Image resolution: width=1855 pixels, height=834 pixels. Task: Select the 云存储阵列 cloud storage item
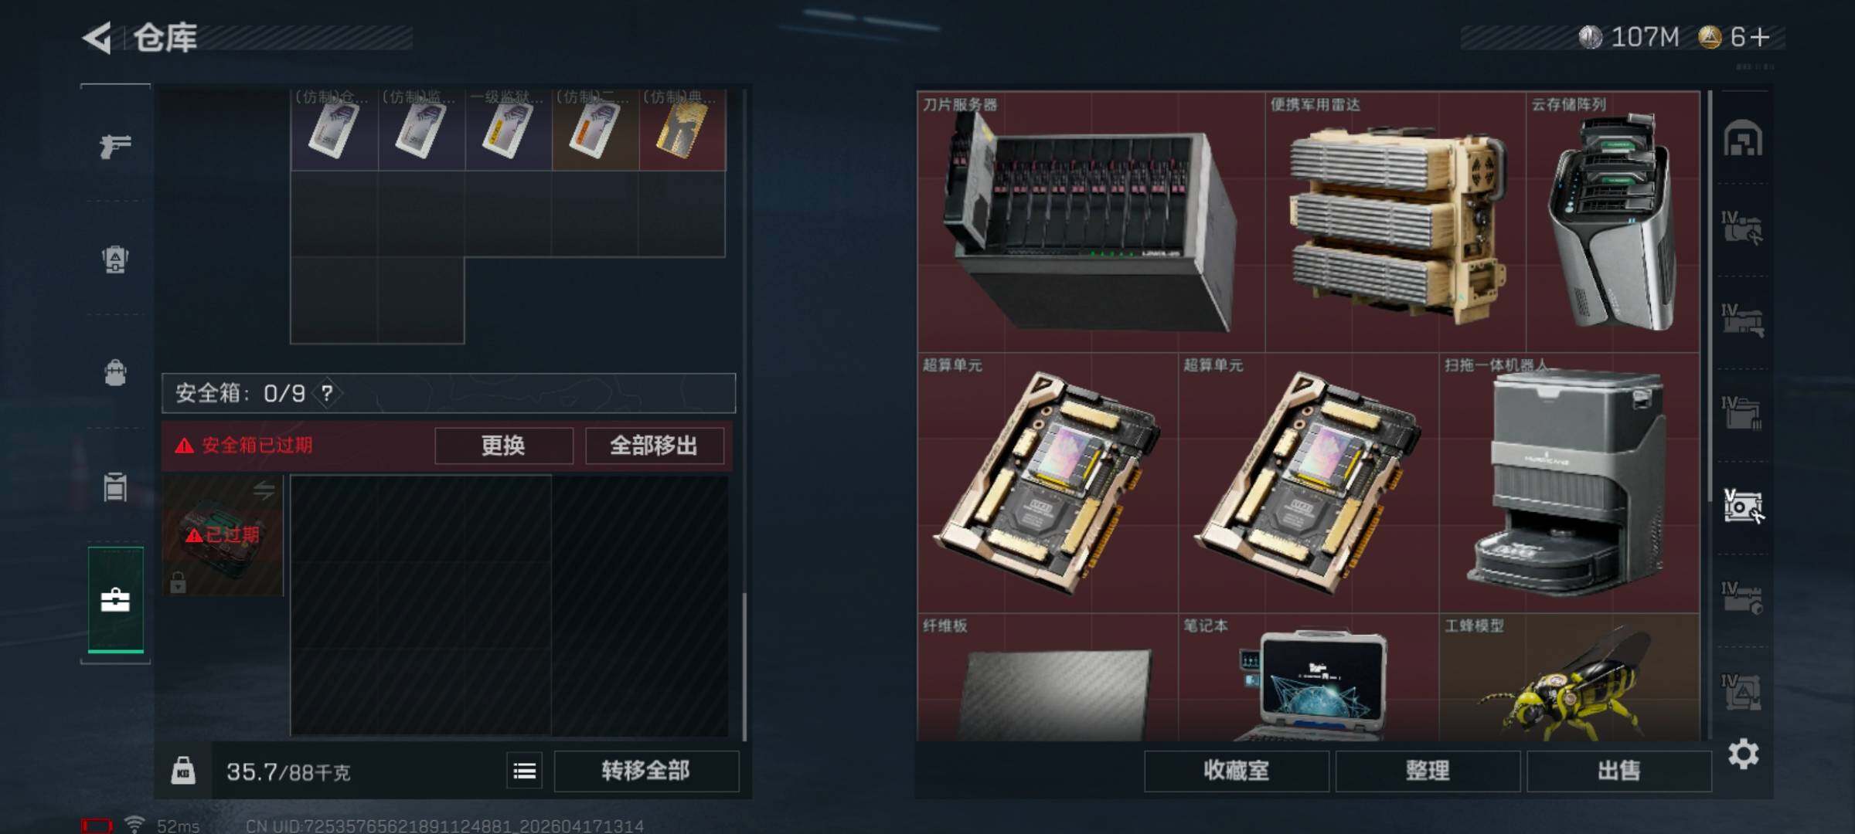[1612, 222]
